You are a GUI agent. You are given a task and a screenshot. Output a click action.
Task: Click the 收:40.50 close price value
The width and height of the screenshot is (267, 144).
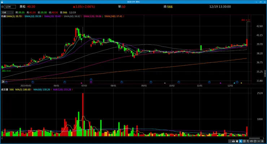[53, 13]
